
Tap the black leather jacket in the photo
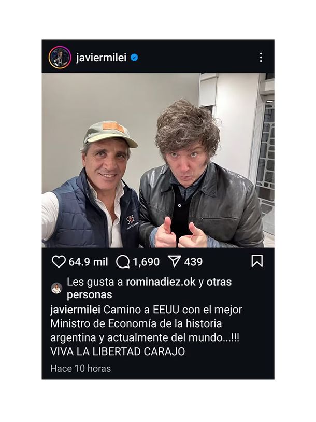click(x=202, y=206)
